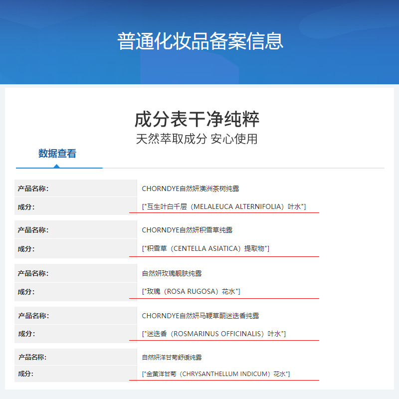The height and width of the screenshot is (399, 399).
Task: Select the CENTELLA ASIATICA ingredient value
Action: 205,248
